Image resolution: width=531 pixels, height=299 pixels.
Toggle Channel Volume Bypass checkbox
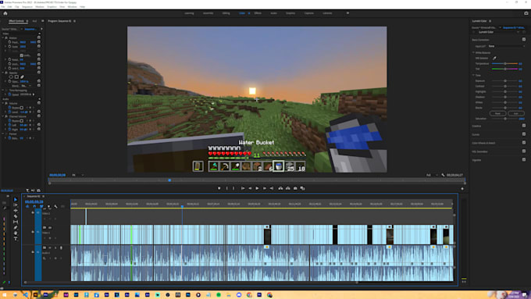point(21,121)
